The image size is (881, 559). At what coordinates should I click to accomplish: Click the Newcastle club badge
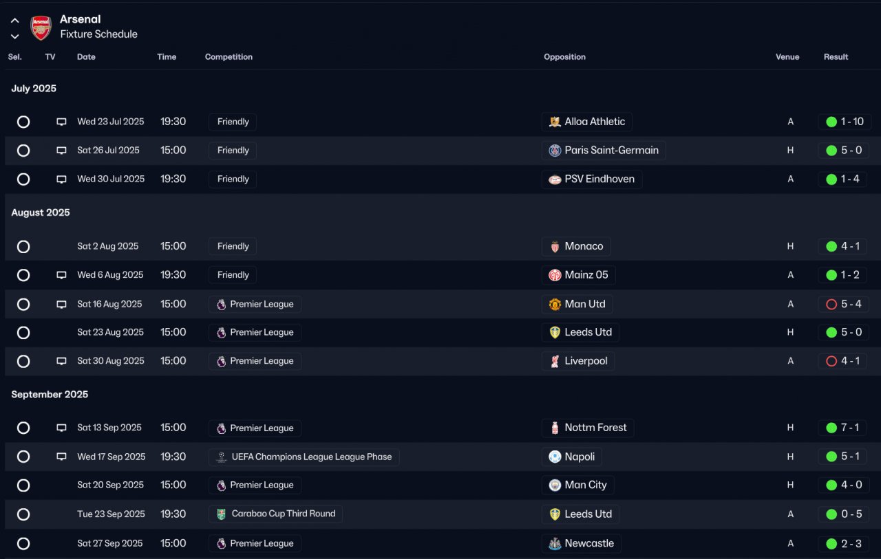(555, 543)
